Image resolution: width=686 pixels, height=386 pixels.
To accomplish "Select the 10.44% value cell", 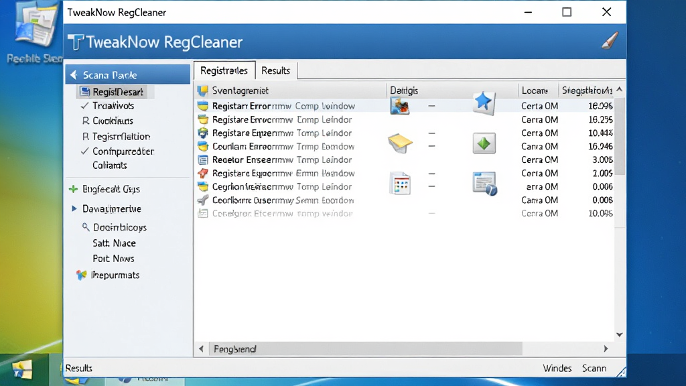I will click(600, 133).
